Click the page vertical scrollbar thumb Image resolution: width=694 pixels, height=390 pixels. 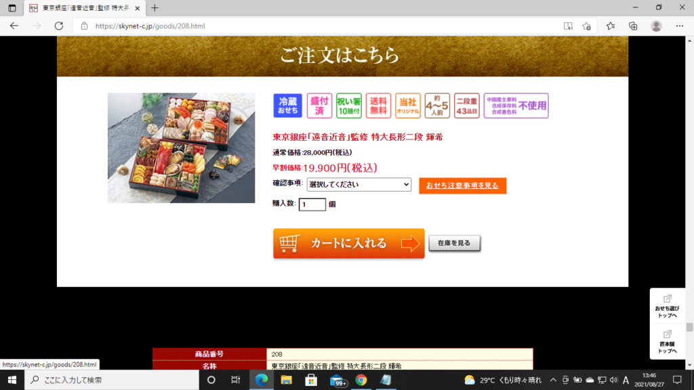click(689, 327)
